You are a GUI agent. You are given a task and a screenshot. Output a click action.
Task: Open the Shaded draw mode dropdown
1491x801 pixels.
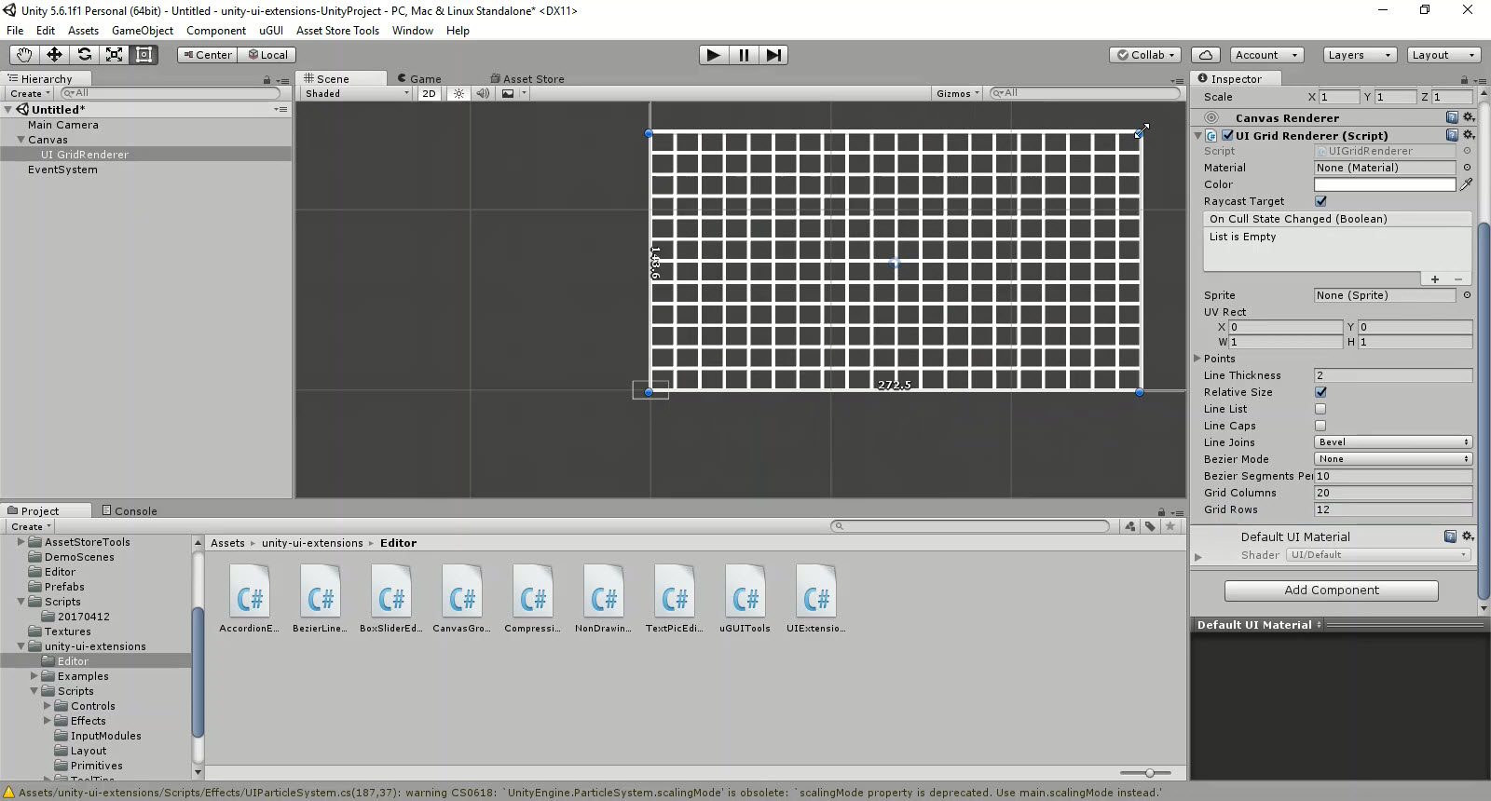(357, 93)
